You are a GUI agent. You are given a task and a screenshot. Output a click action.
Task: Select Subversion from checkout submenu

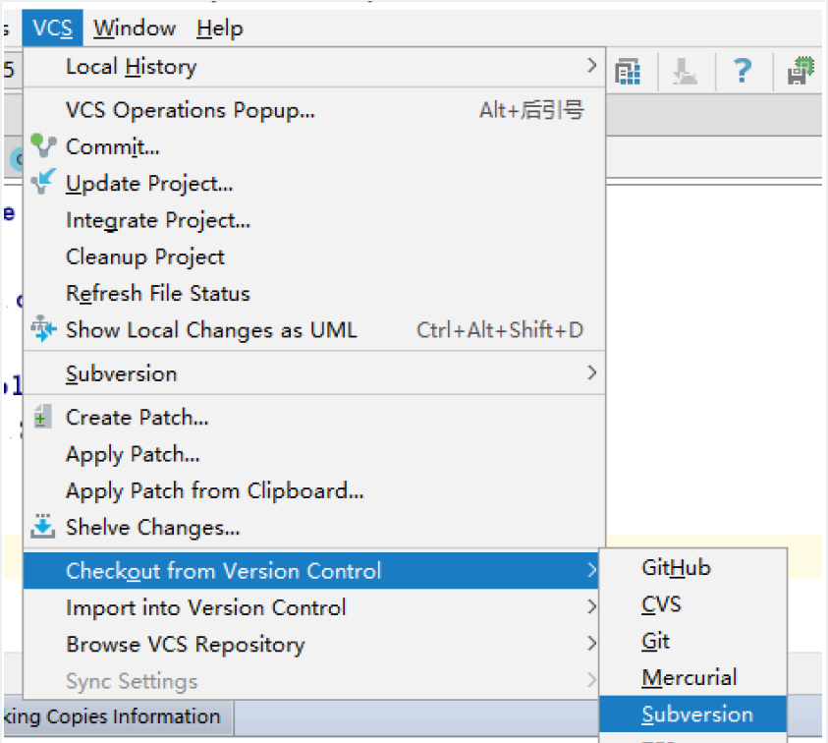click(x=696, y=714)
